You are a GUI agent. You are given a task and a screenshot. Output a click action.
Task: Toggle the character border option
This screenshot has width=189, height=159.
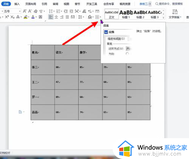[x=40, y=17]
